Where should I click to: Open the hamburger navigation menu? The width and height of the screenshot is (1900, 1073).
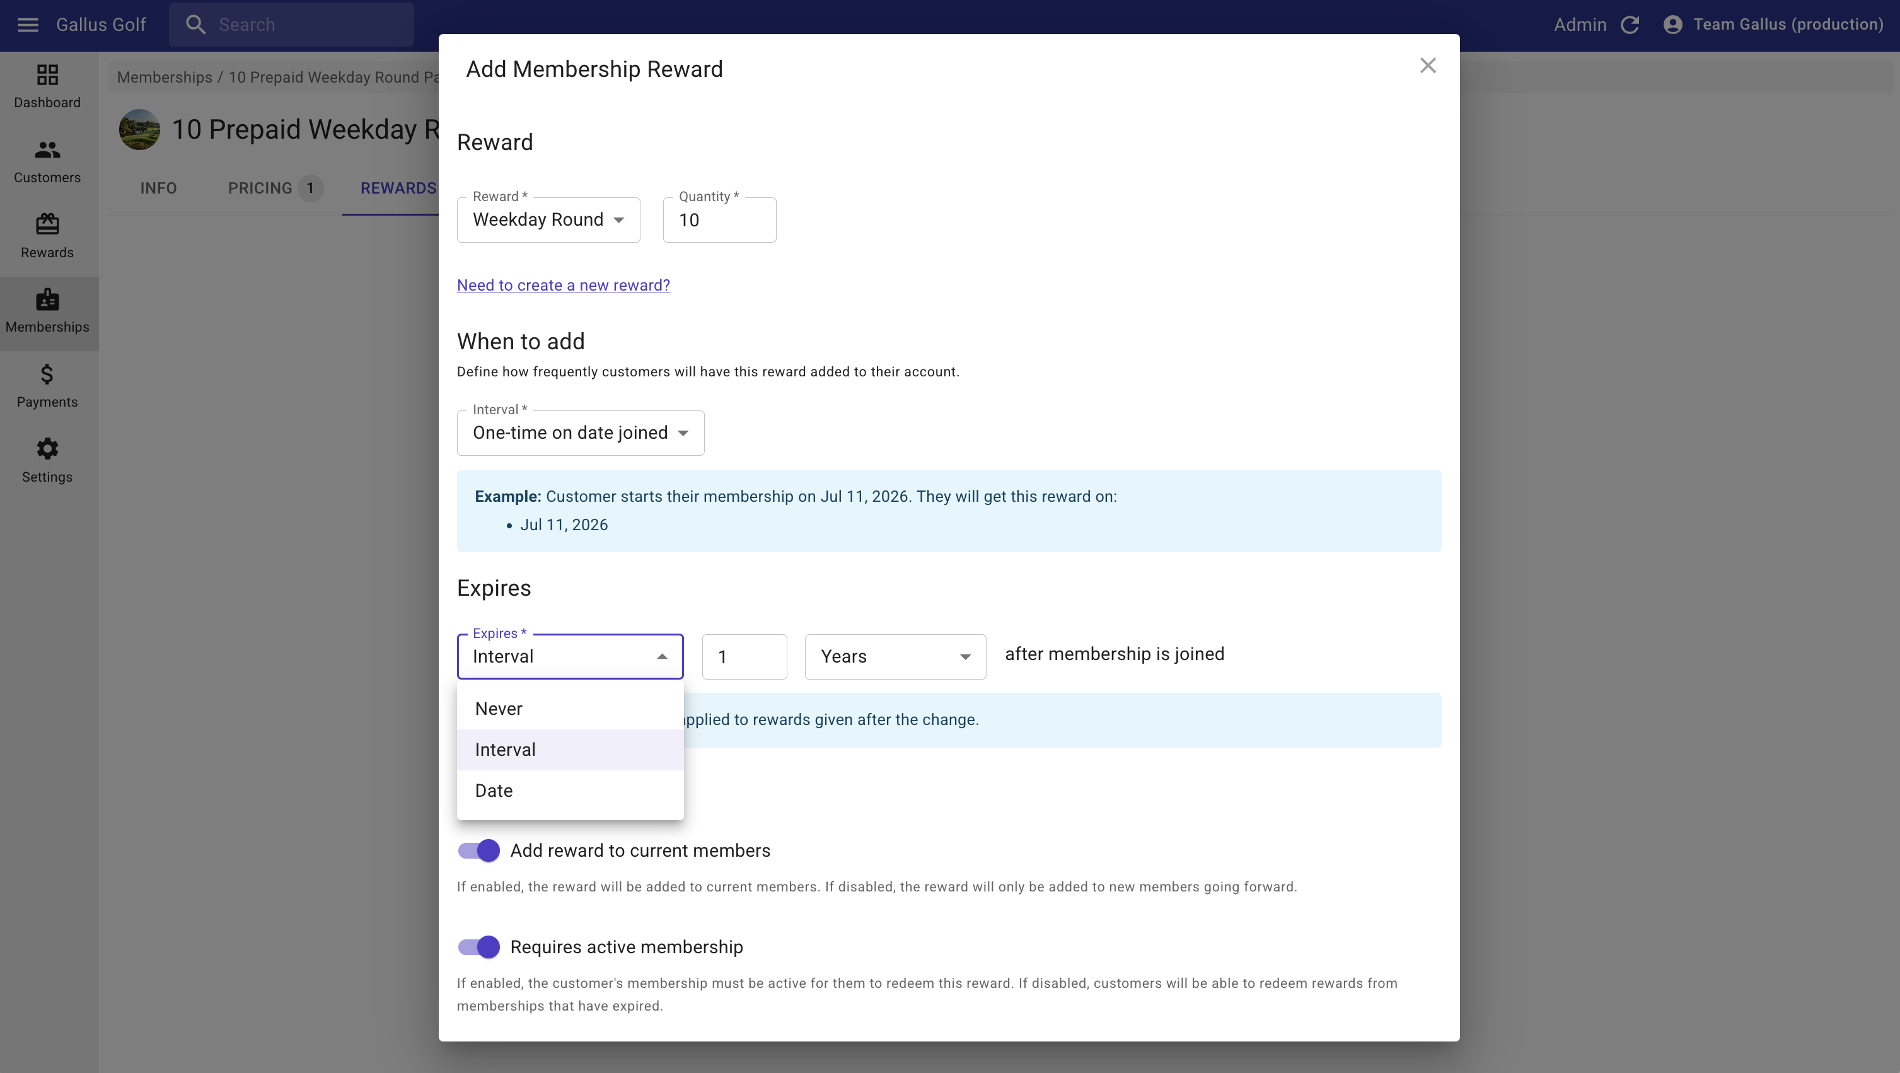[x=28, y=25]
